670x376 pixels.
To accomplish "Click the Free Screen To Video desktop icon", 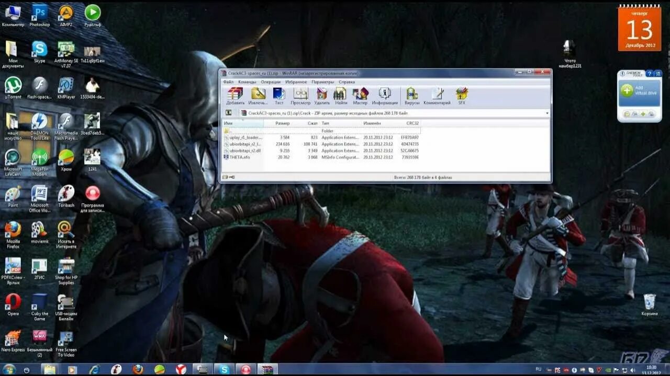I will click(x=66, y=343).
